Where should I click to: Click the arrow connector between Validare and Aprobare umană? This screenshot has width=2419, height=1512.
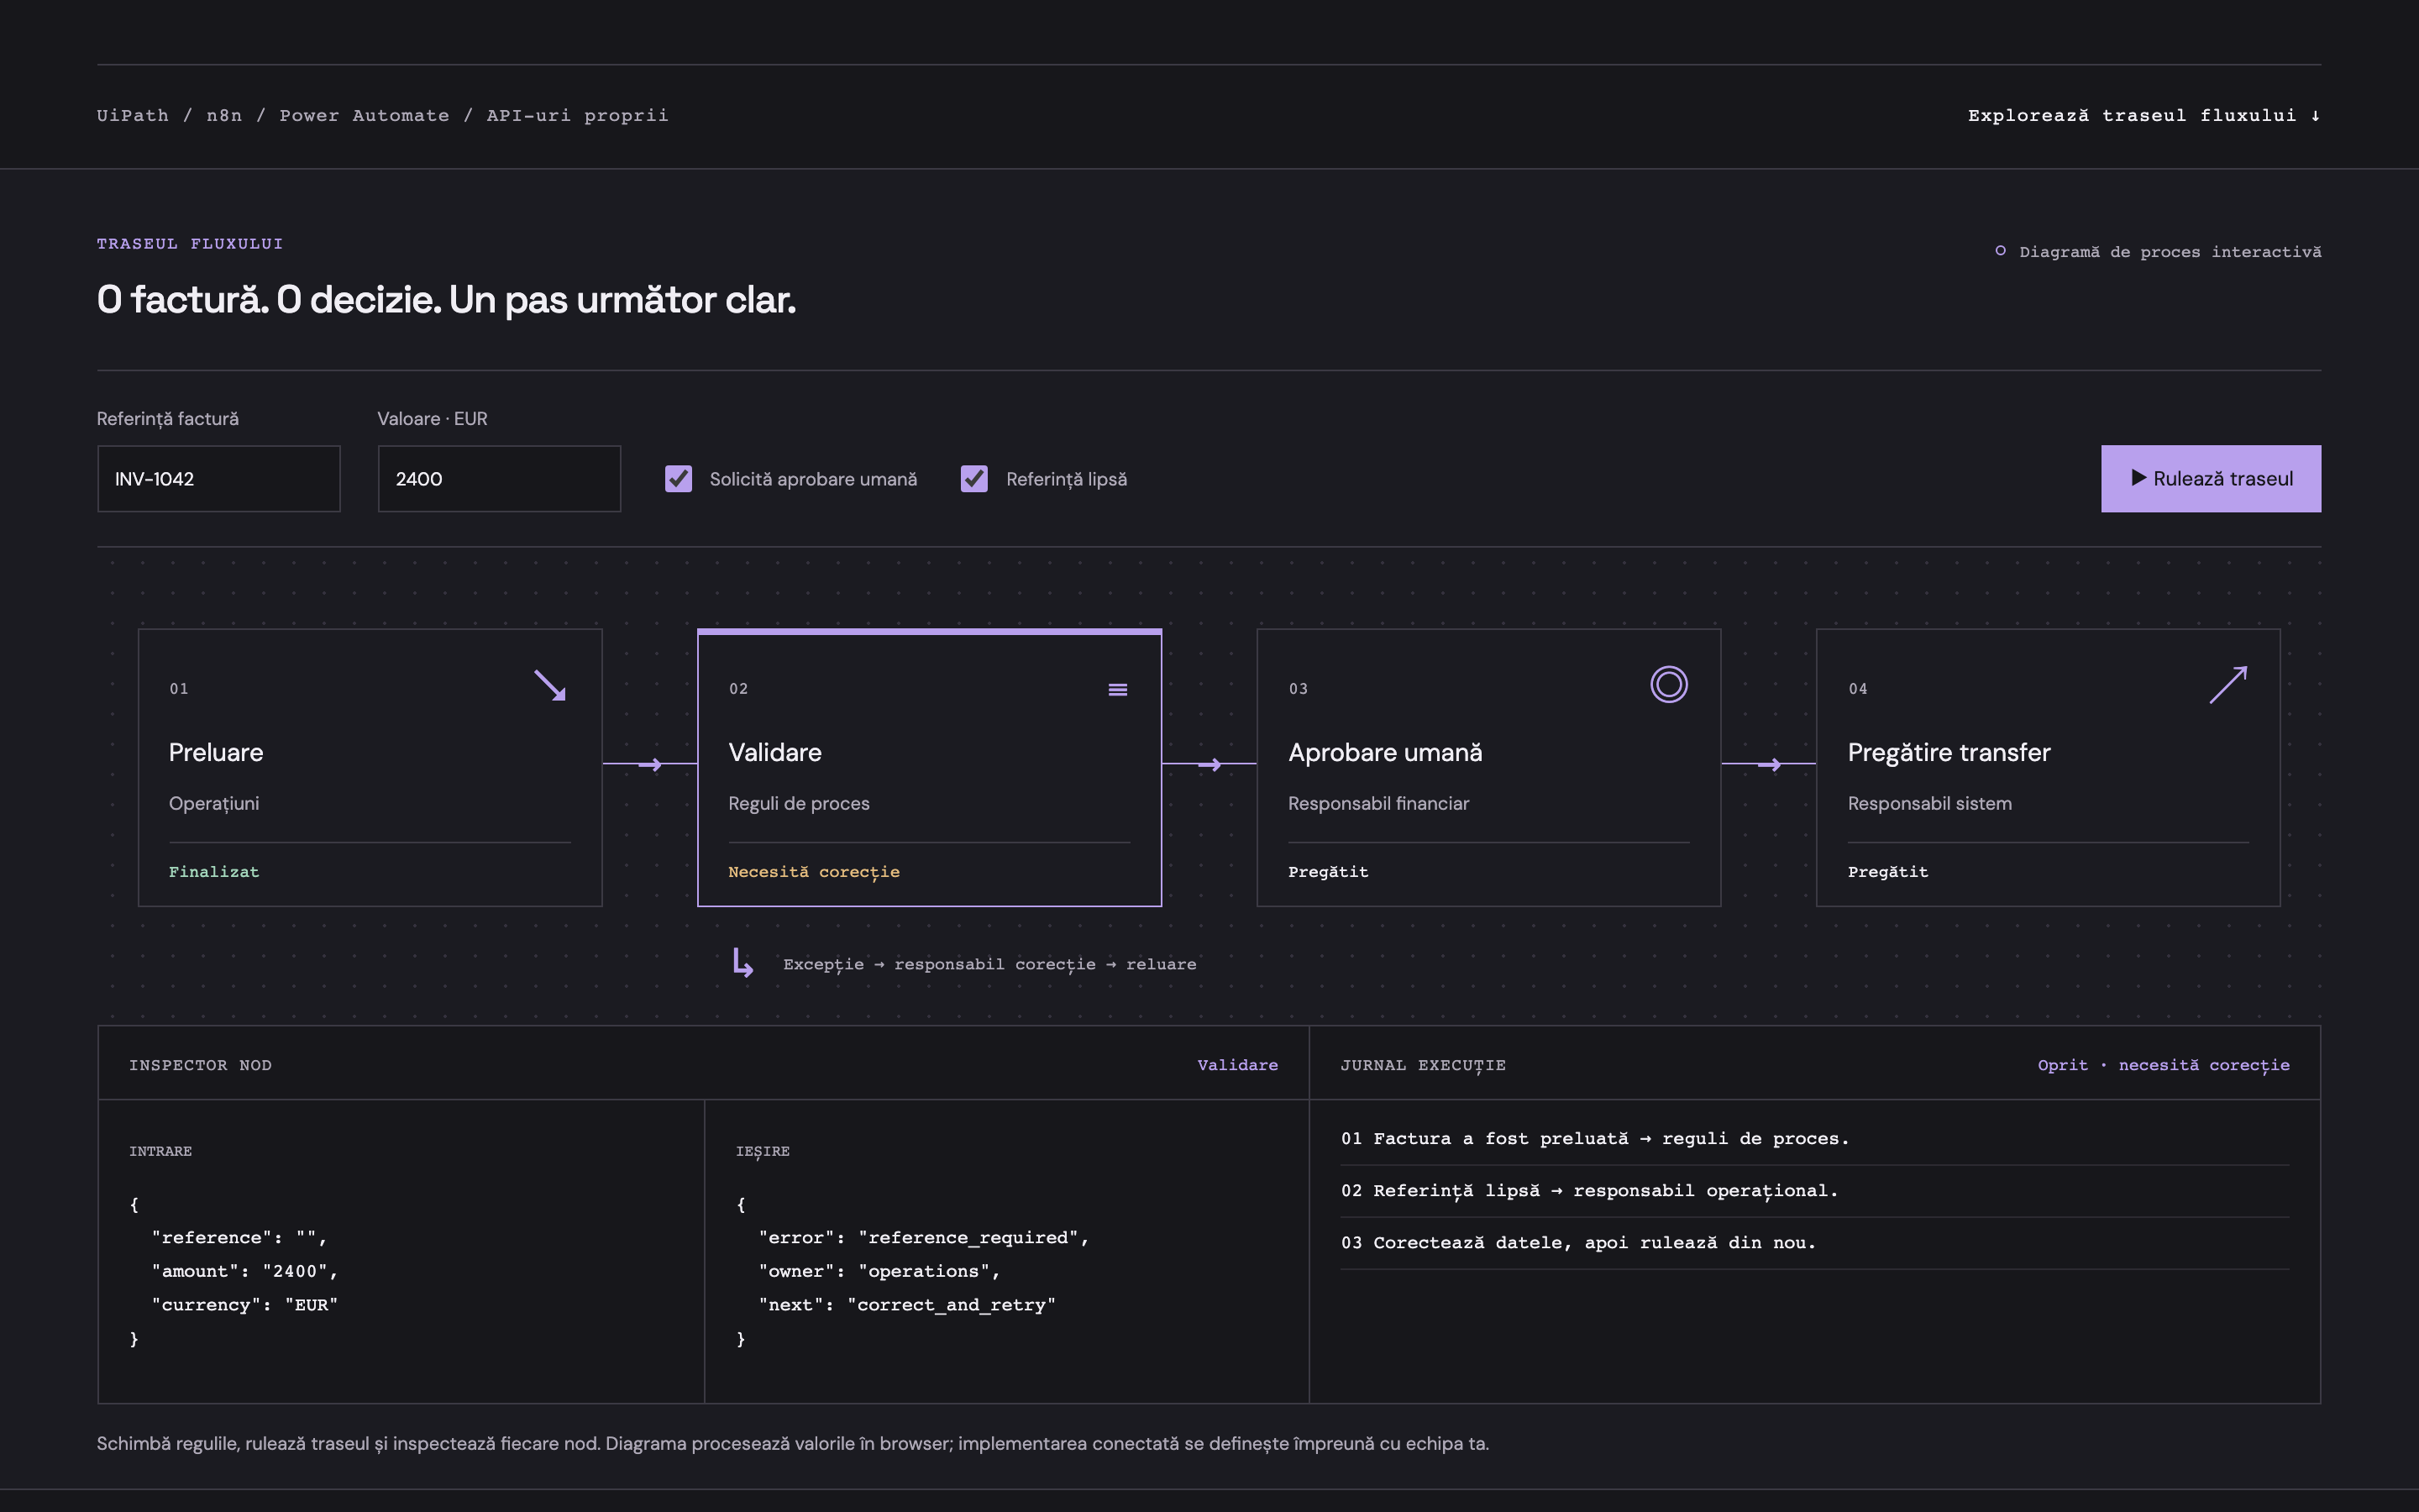pos(1209,764)
